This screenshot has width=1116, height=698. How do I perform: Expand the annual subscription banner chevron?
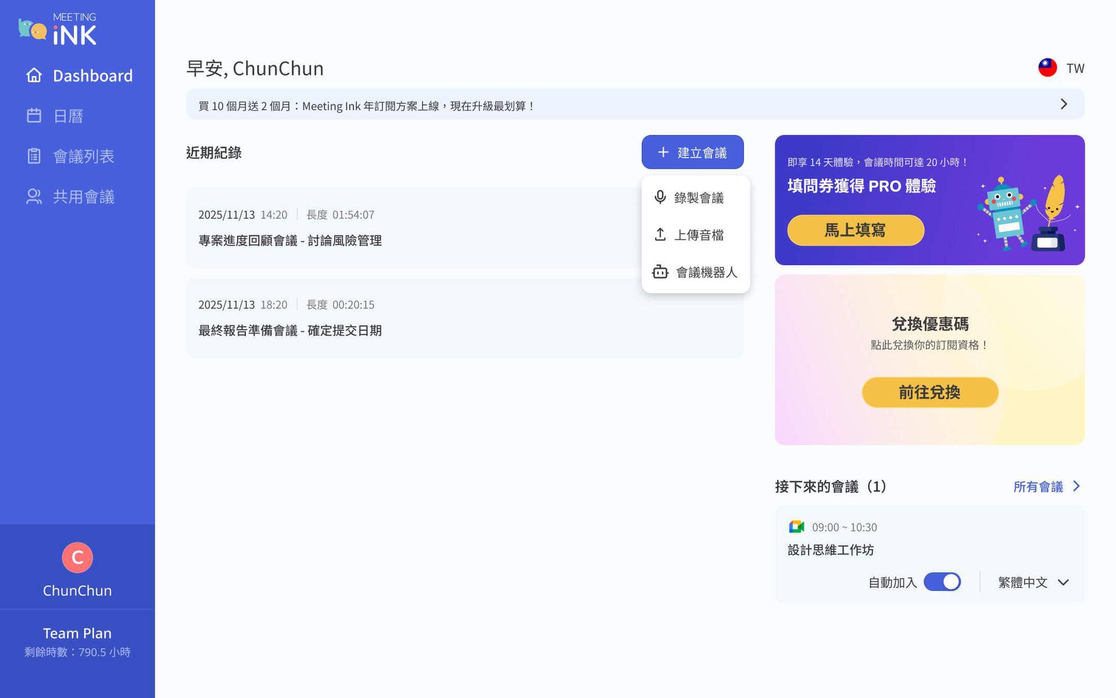(x=1065, y=104)
